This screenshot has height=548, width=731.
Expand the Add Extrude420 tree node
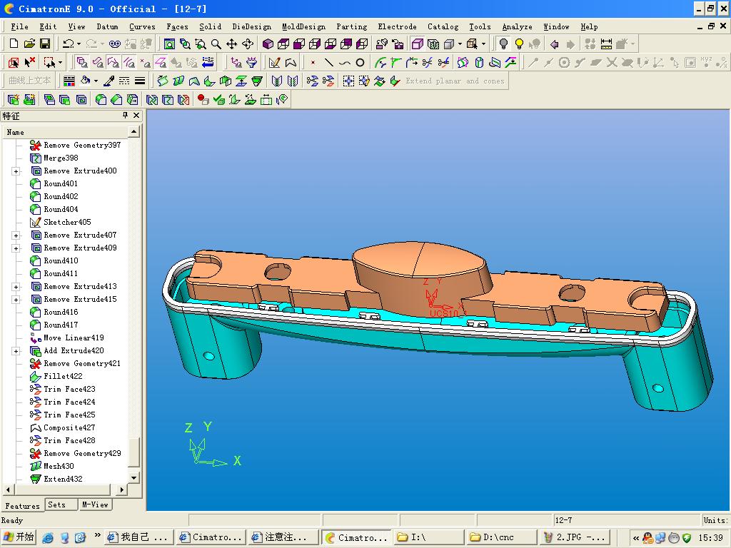point(16,351)
